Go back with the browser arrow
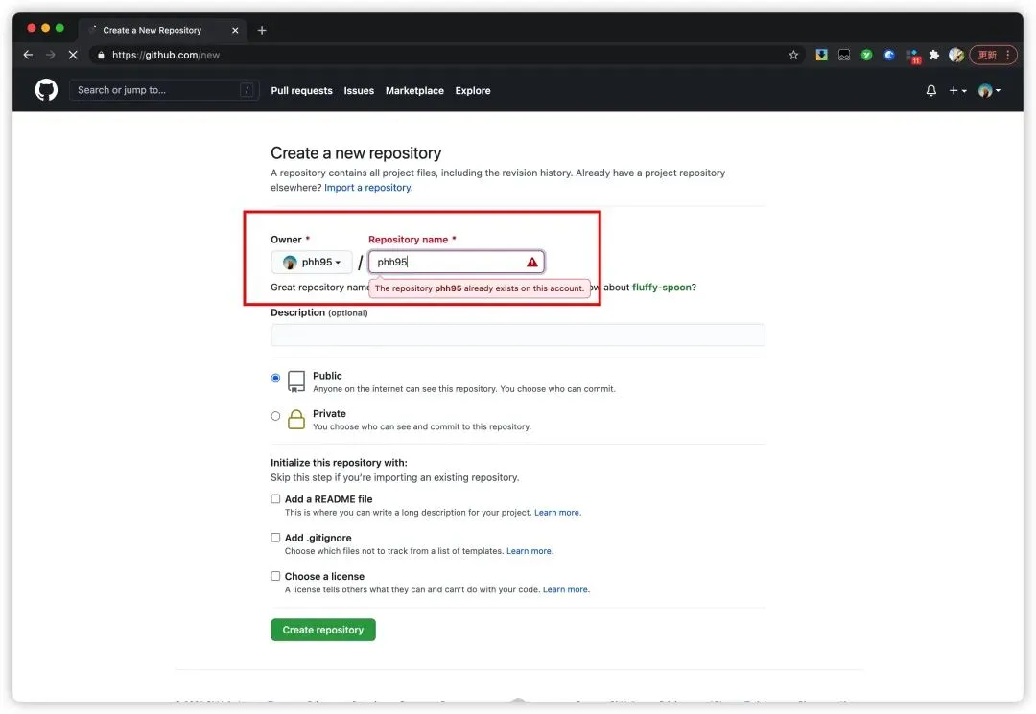This screenshot has height=714, width=1036. [x=29, y=56]
